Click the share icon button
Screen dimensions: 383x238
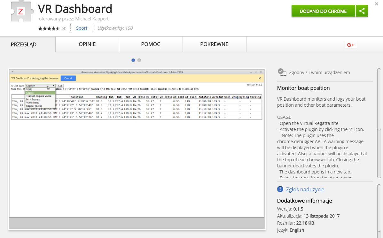[362, 11]
